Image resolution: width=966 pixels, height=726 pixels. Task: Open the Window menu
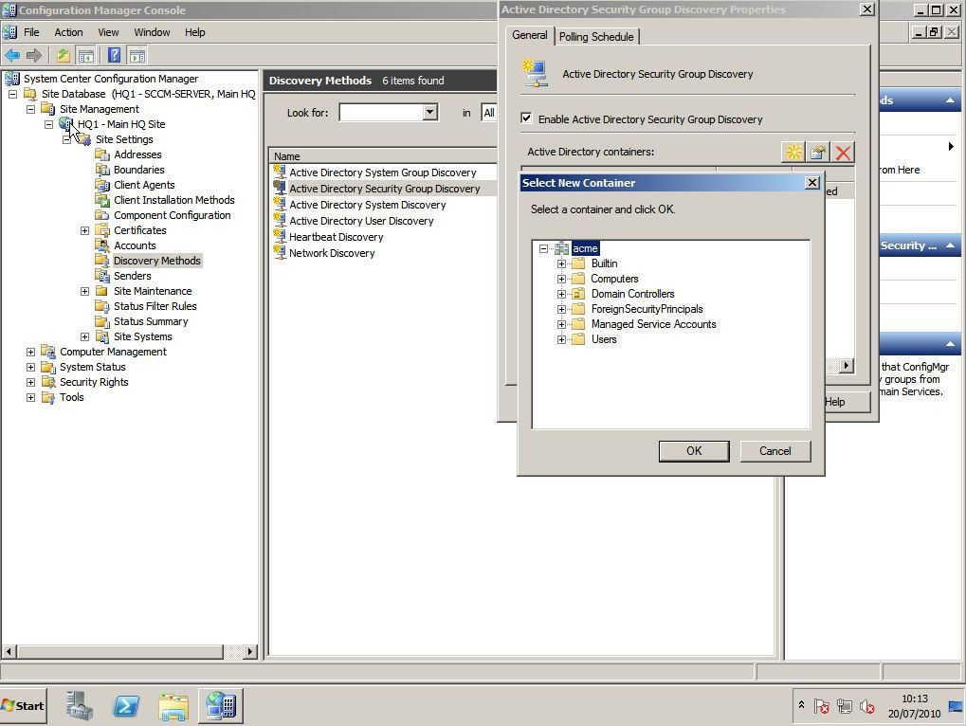(152, 32)
